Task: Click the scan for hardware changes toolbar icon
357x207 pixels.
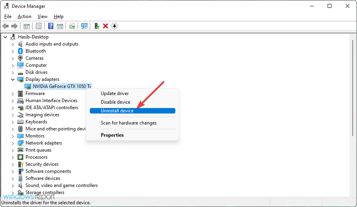Action: click(84, 26)
